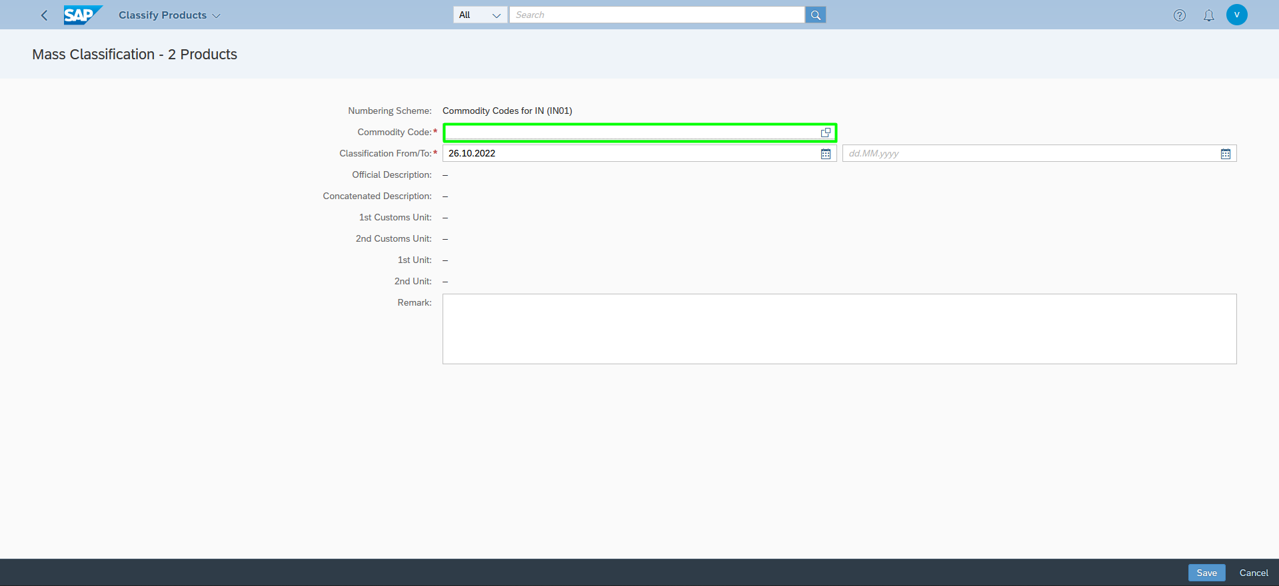Image resolution: width=1279 pixels, height=586 pixels.
Task: Open the calendar for To date
Action: point(1226,154)
